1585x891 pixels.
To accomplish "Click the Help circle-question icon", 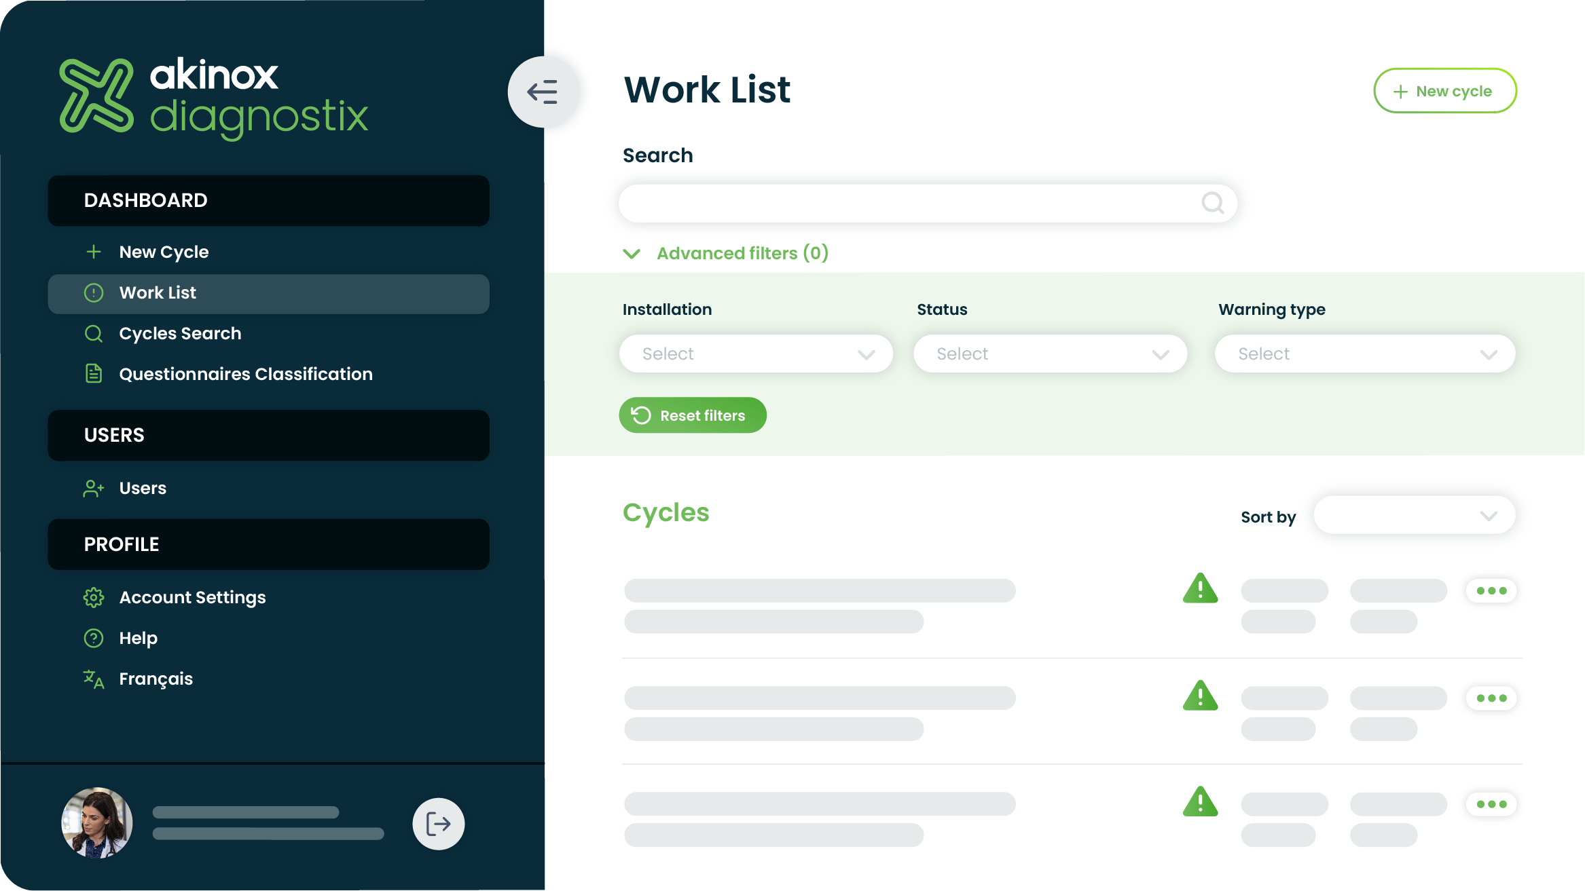I will pos(94,637).
